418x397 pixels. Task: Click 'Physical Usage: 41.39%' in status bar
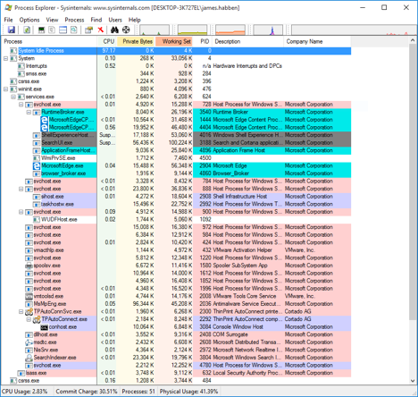188,392
